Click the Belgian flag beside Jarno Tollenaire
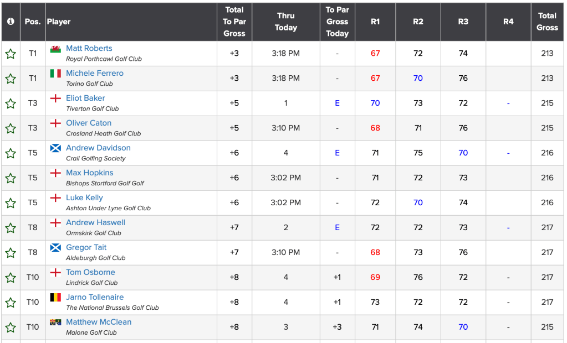Image resolution: width=567 pixels, height=343 pixels. 55,298
